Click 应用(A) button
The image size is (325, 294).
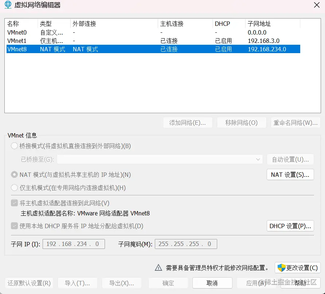point(256,283)
